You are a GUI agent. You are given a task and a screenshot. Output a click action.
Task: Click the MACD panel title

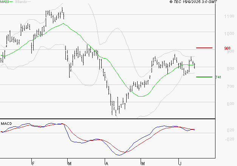[7, 123]
